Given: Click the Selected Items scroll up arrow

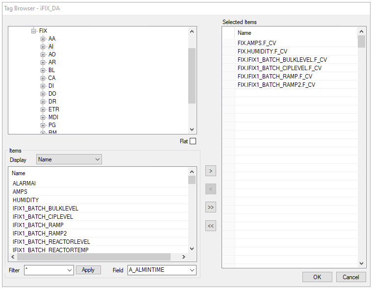Looking at the screenshot, I should [361, 31].
